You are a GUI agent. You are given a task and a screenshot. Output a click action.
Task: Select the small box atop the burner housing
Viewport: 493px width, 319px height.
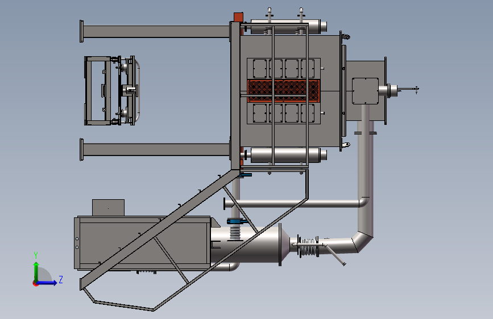coord(108,208)
